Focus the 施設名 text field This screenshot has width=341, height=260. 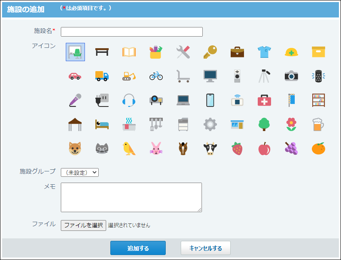[132, 32]
